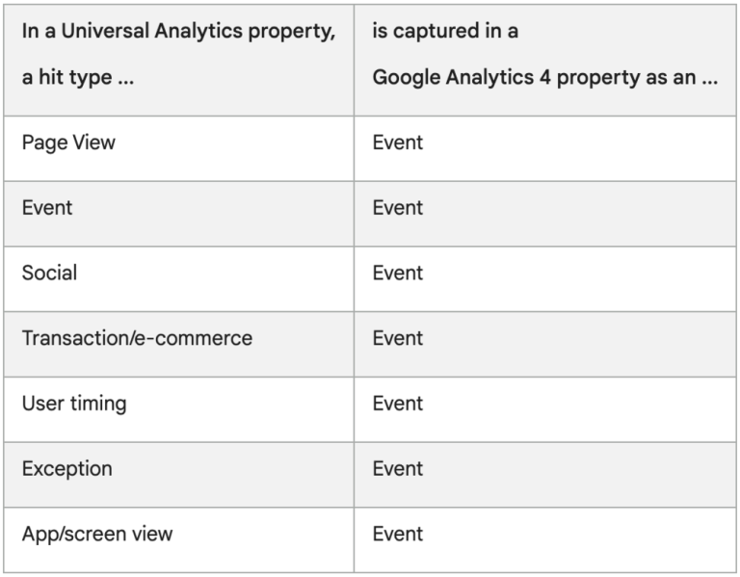Click the Social hit type cell
740x577 pixels.
pos(49,273)
